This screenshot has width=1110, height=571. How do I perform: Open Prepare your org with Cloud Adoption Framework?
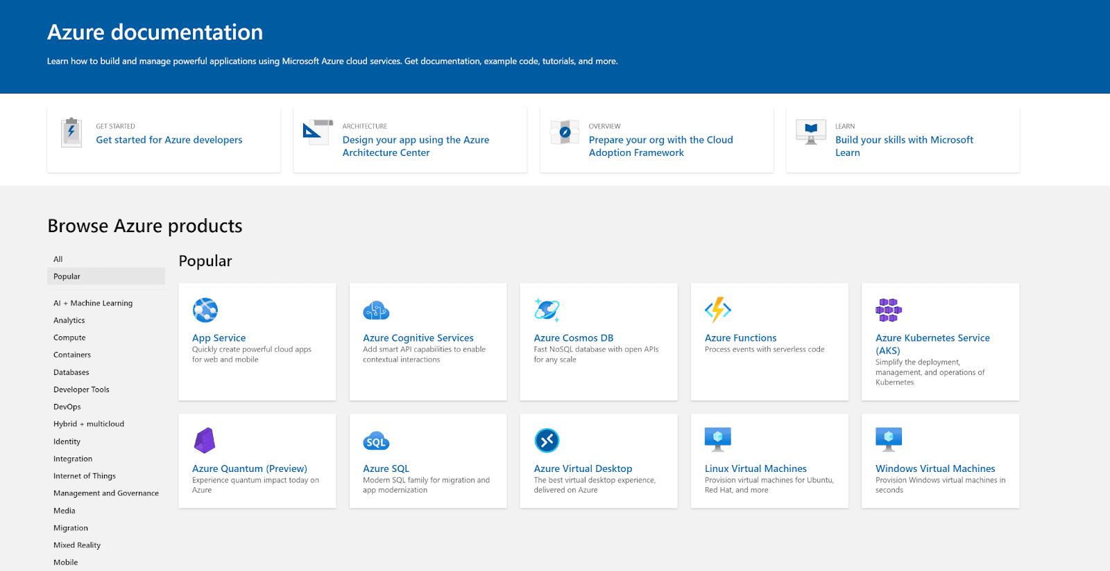pos(661,146)
